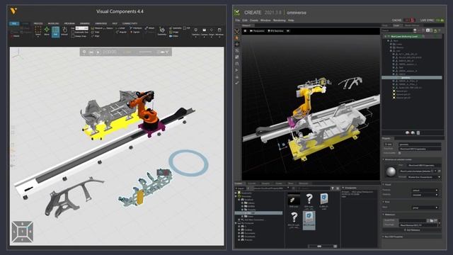Click the Omniverse snap magnet tool

tap(237, 63)
